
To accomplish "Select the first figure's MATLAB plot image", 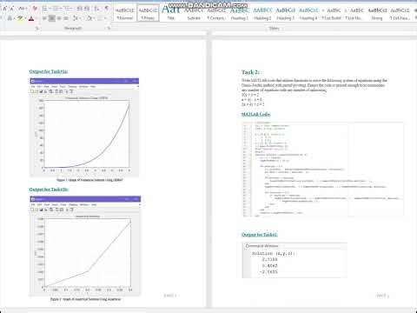I will 84,127.
